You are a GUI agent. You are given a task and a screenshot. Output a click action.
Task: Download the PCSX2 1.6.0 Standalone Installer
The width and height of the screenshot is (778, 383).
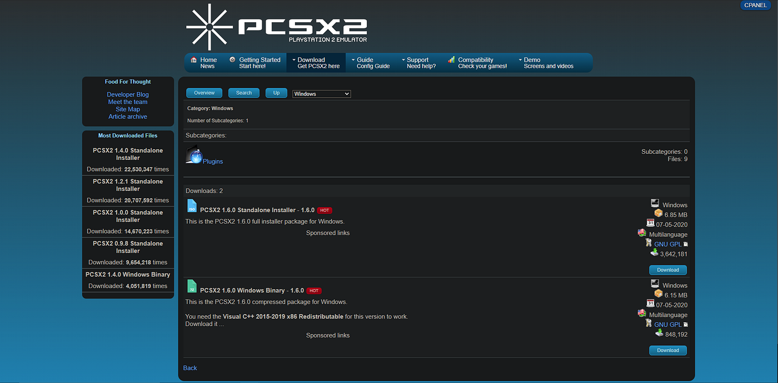668,270
